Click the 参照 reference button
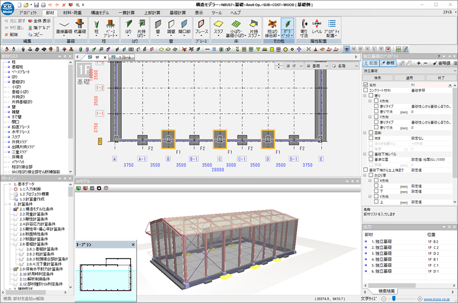Image resolution: width=458 pixels, height=303 pixels. (x=388, y=63)
